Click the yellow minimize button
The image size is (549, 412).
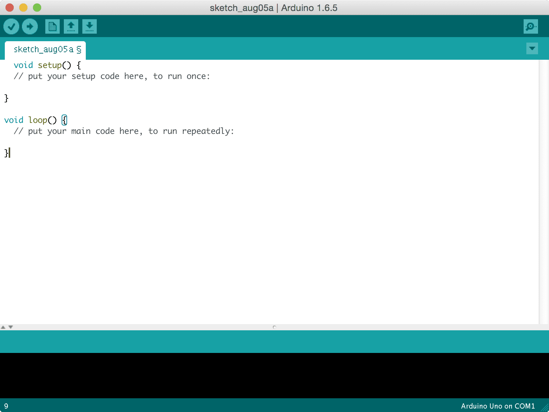[x=23, y=8]
